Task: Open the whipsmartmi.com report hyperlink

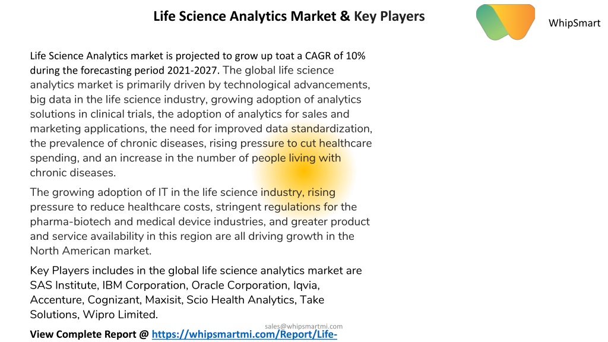Action: (244, 334)
